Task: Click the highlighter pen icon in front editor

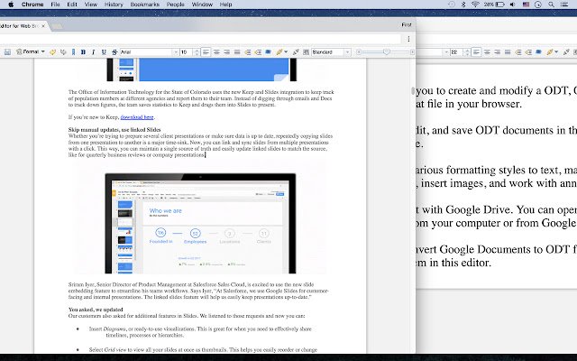Action: (279, 52)
